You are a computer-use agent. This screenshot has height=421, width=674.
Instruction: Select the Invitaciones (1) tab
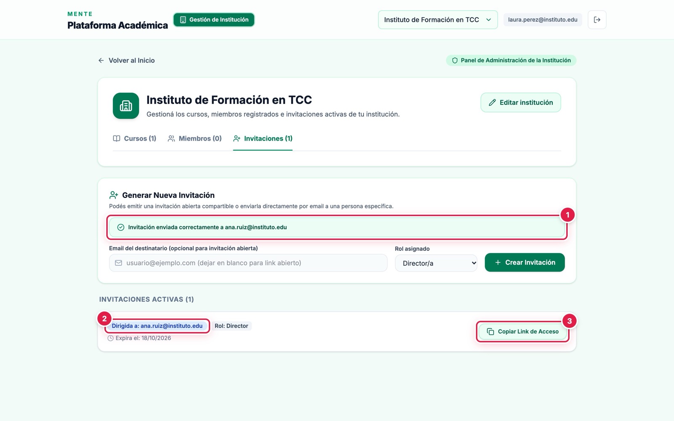click(263, 139)
